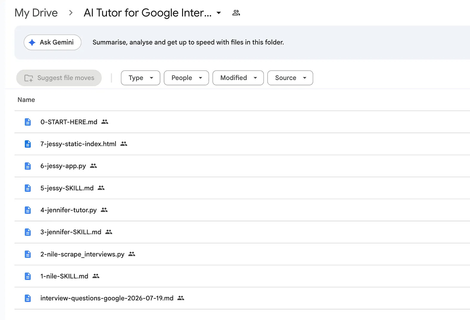Click the doc icon for 1-nile-SKILL.md
The image size is (470, 320).
click(x=28, y=276)
